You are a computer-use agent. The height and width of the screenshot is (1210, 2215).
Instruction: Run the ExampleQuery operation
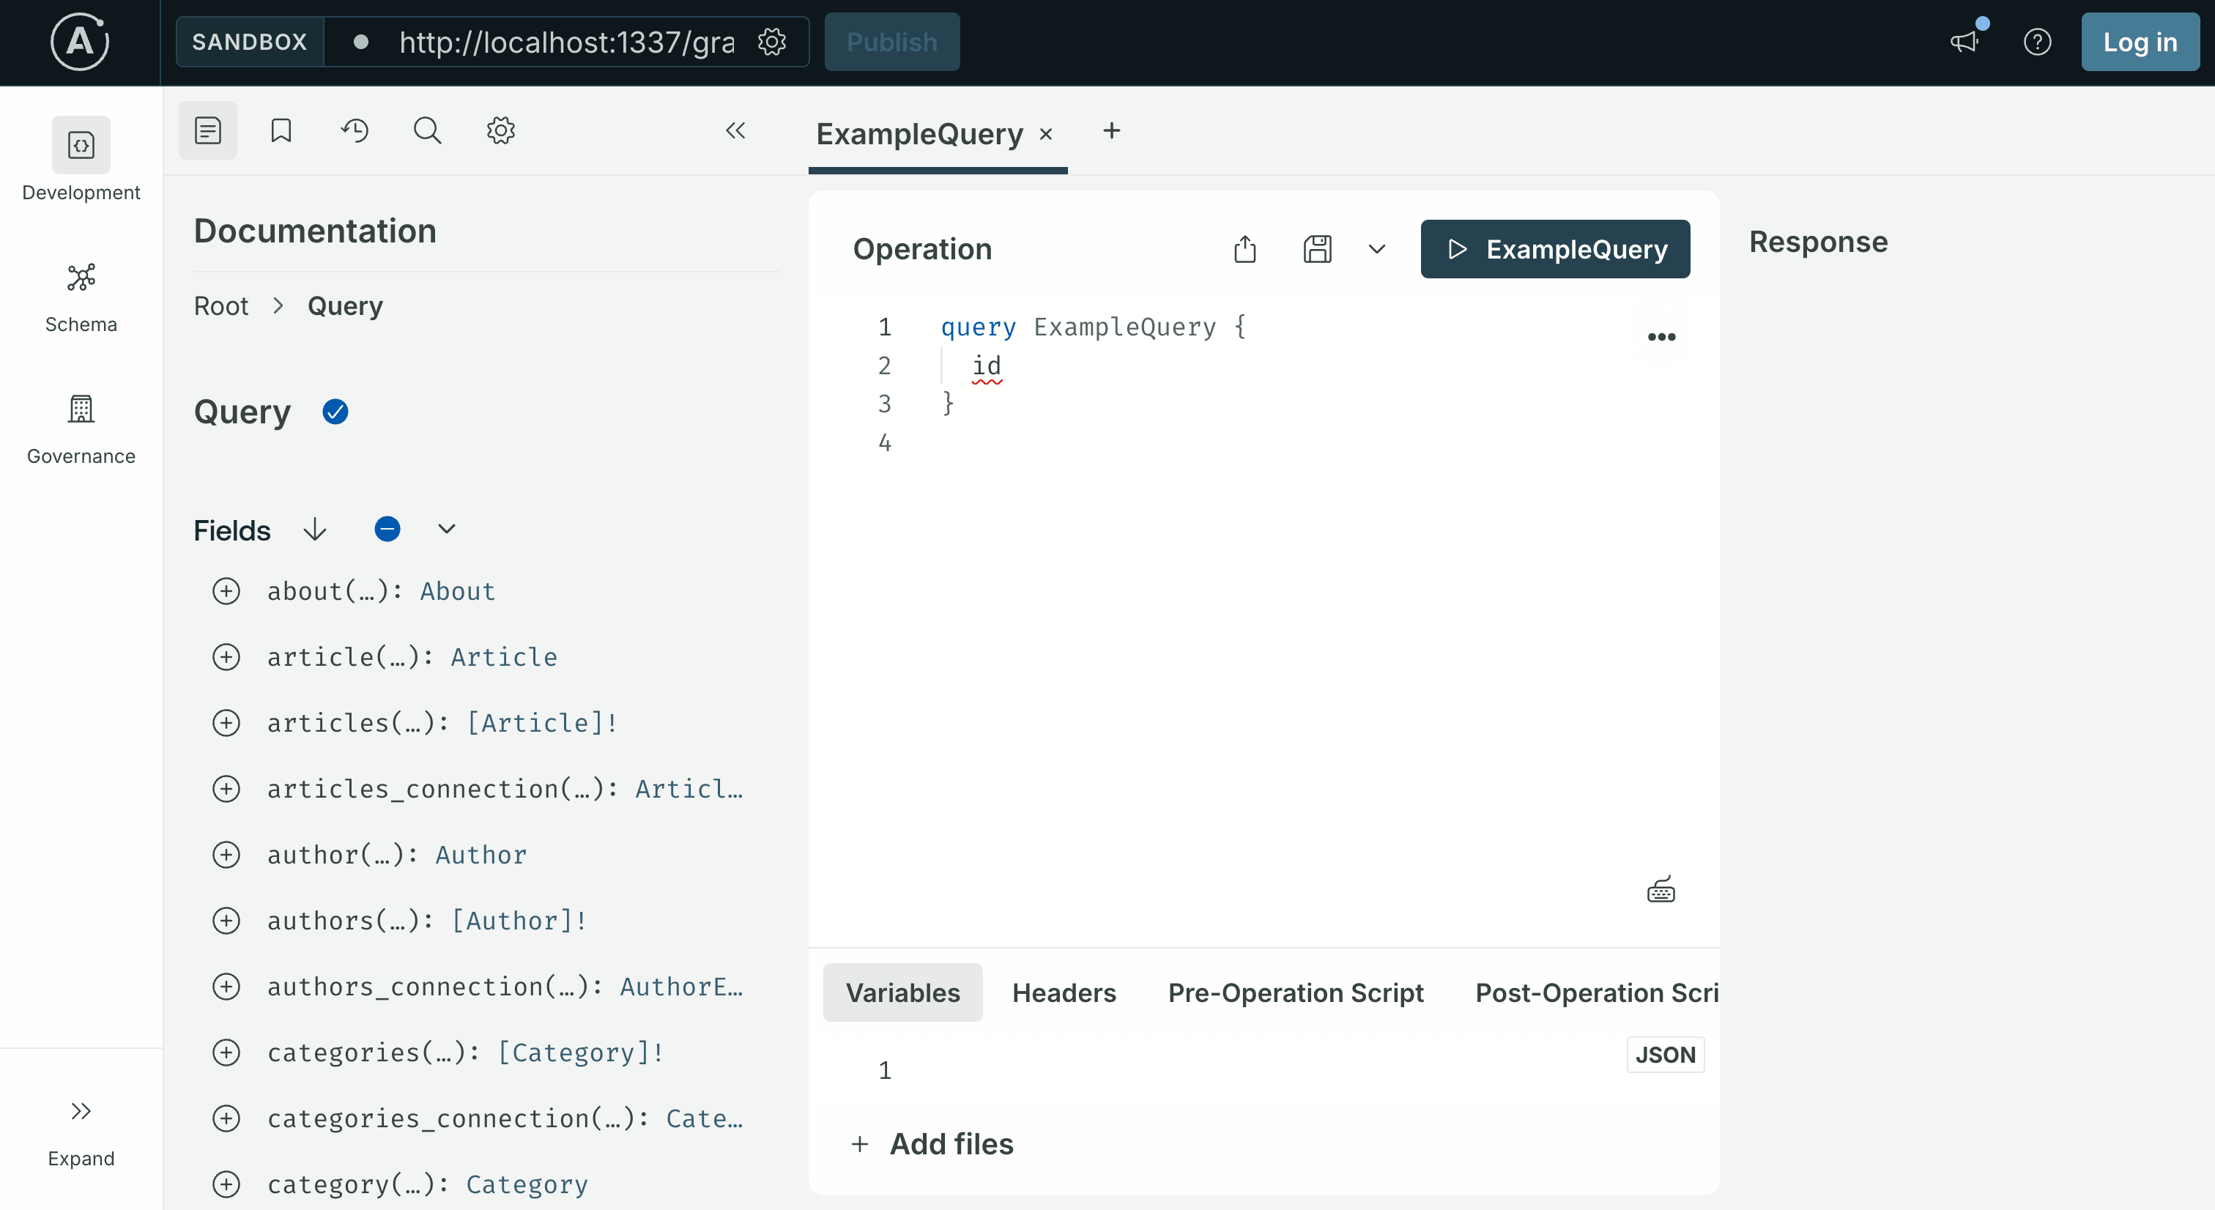pyautogui.click(x=1554, y=248)
